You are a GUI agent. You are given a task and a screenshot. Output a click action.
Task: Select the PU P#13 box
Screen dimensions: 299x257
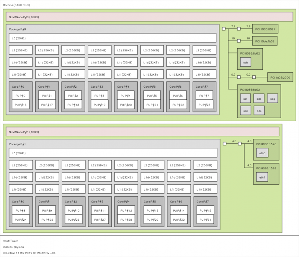[x=152, y=210]
